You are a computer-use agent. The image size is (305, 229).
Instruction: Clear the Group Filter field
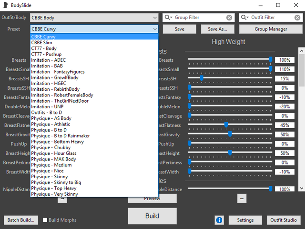click(x=229, y=18)
